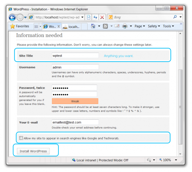Open a new blank tab
This screenshot has width=192, height=172.
click(x=84, y=27)
